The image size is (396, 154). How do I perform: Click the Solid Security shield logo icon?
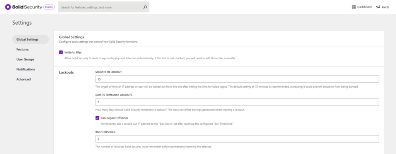pos(8,7)
